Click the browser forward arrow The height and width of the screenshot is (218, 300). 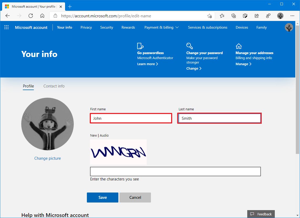(x=19, y=16)
